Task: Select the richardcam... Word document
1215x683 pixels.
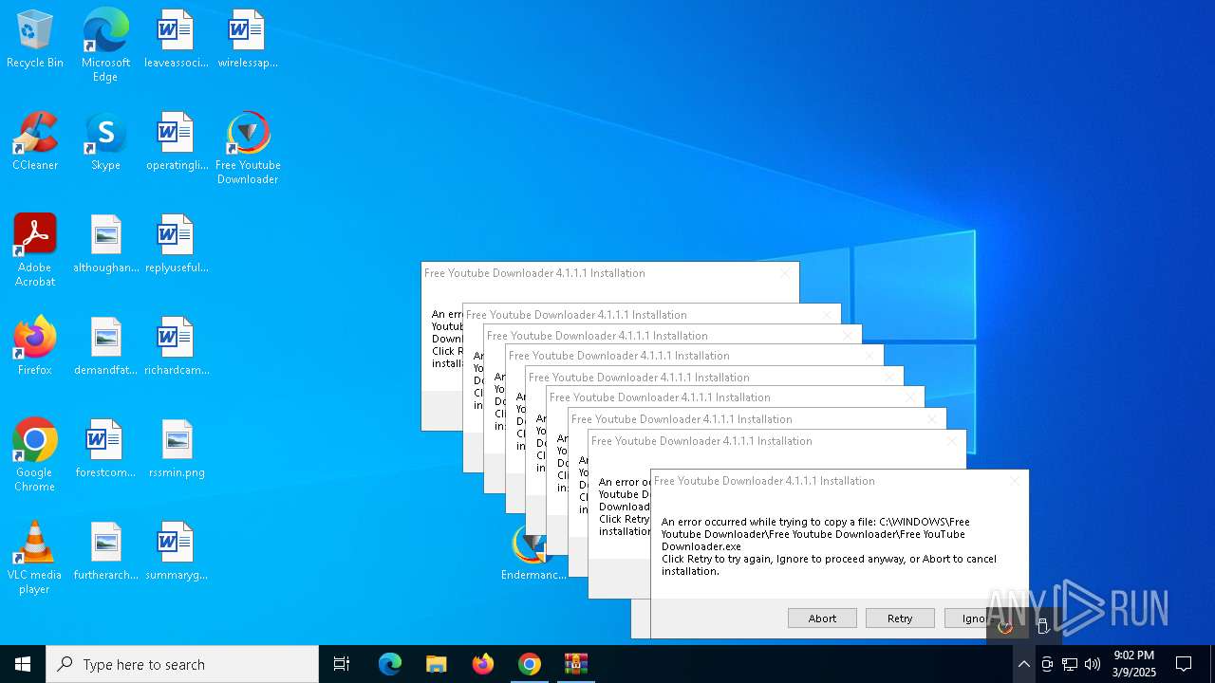Action: point(176,346)
